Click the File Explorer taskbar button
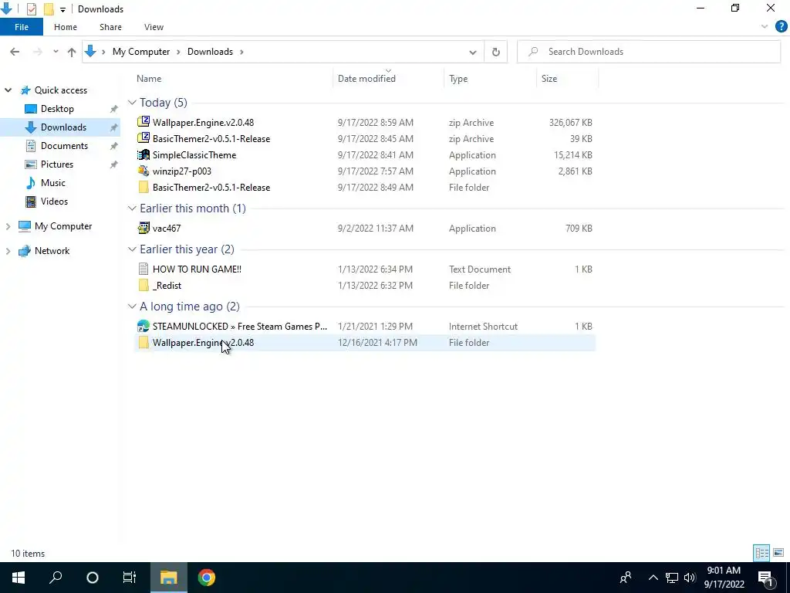This screenshot has height=593, width=790. coord(168,578)
